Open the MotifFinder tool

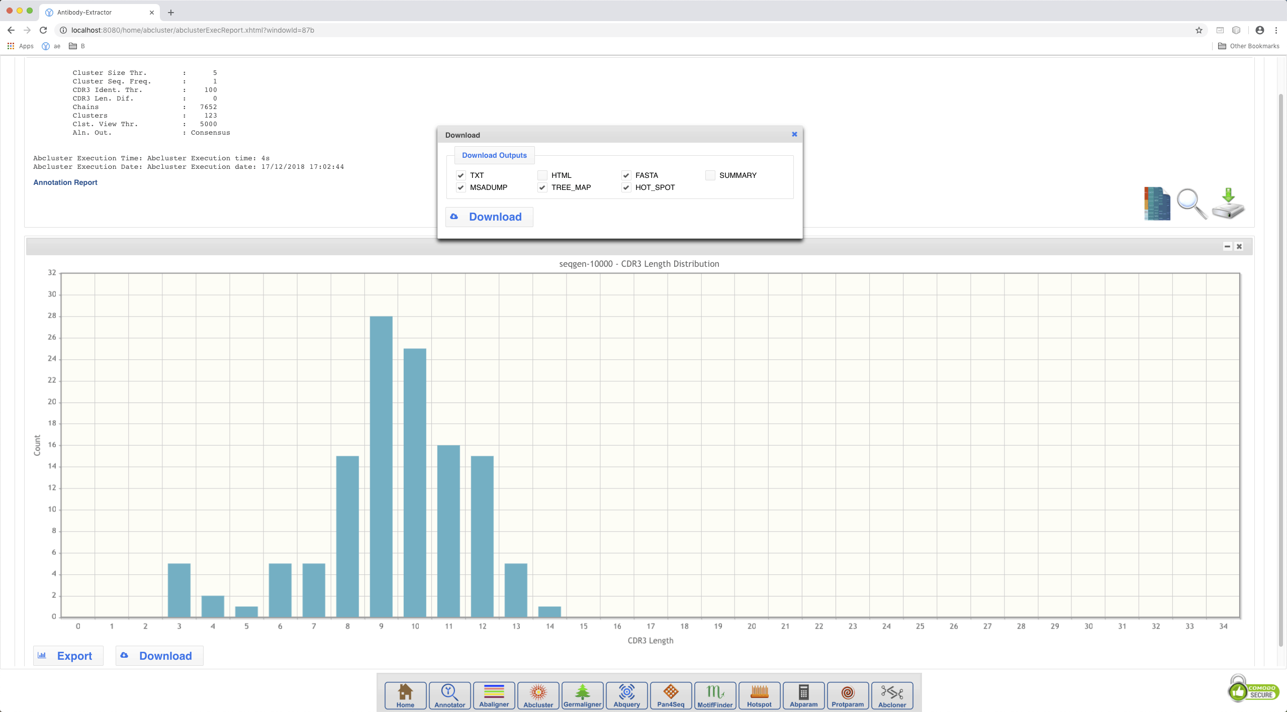pyautogui.click(x=715, y=695)
